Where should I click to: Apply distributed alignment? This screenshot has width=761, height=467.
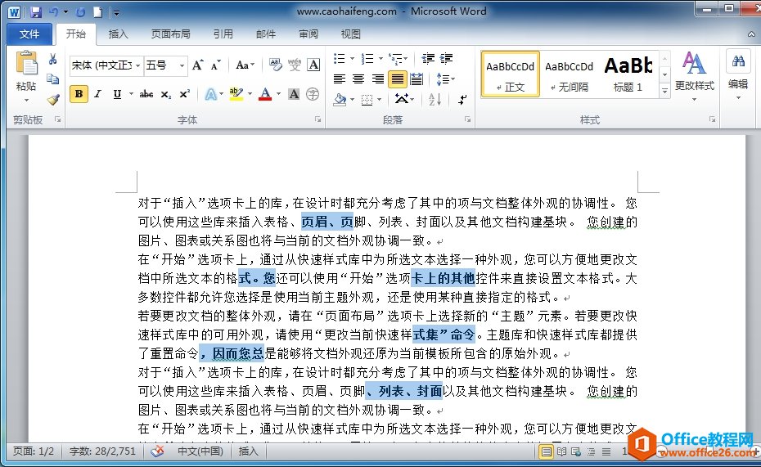(417, 79)
